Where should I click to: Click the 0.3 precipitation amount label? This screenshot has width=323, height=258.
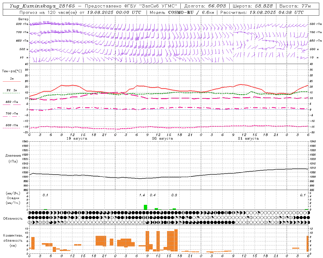point(174,195)
